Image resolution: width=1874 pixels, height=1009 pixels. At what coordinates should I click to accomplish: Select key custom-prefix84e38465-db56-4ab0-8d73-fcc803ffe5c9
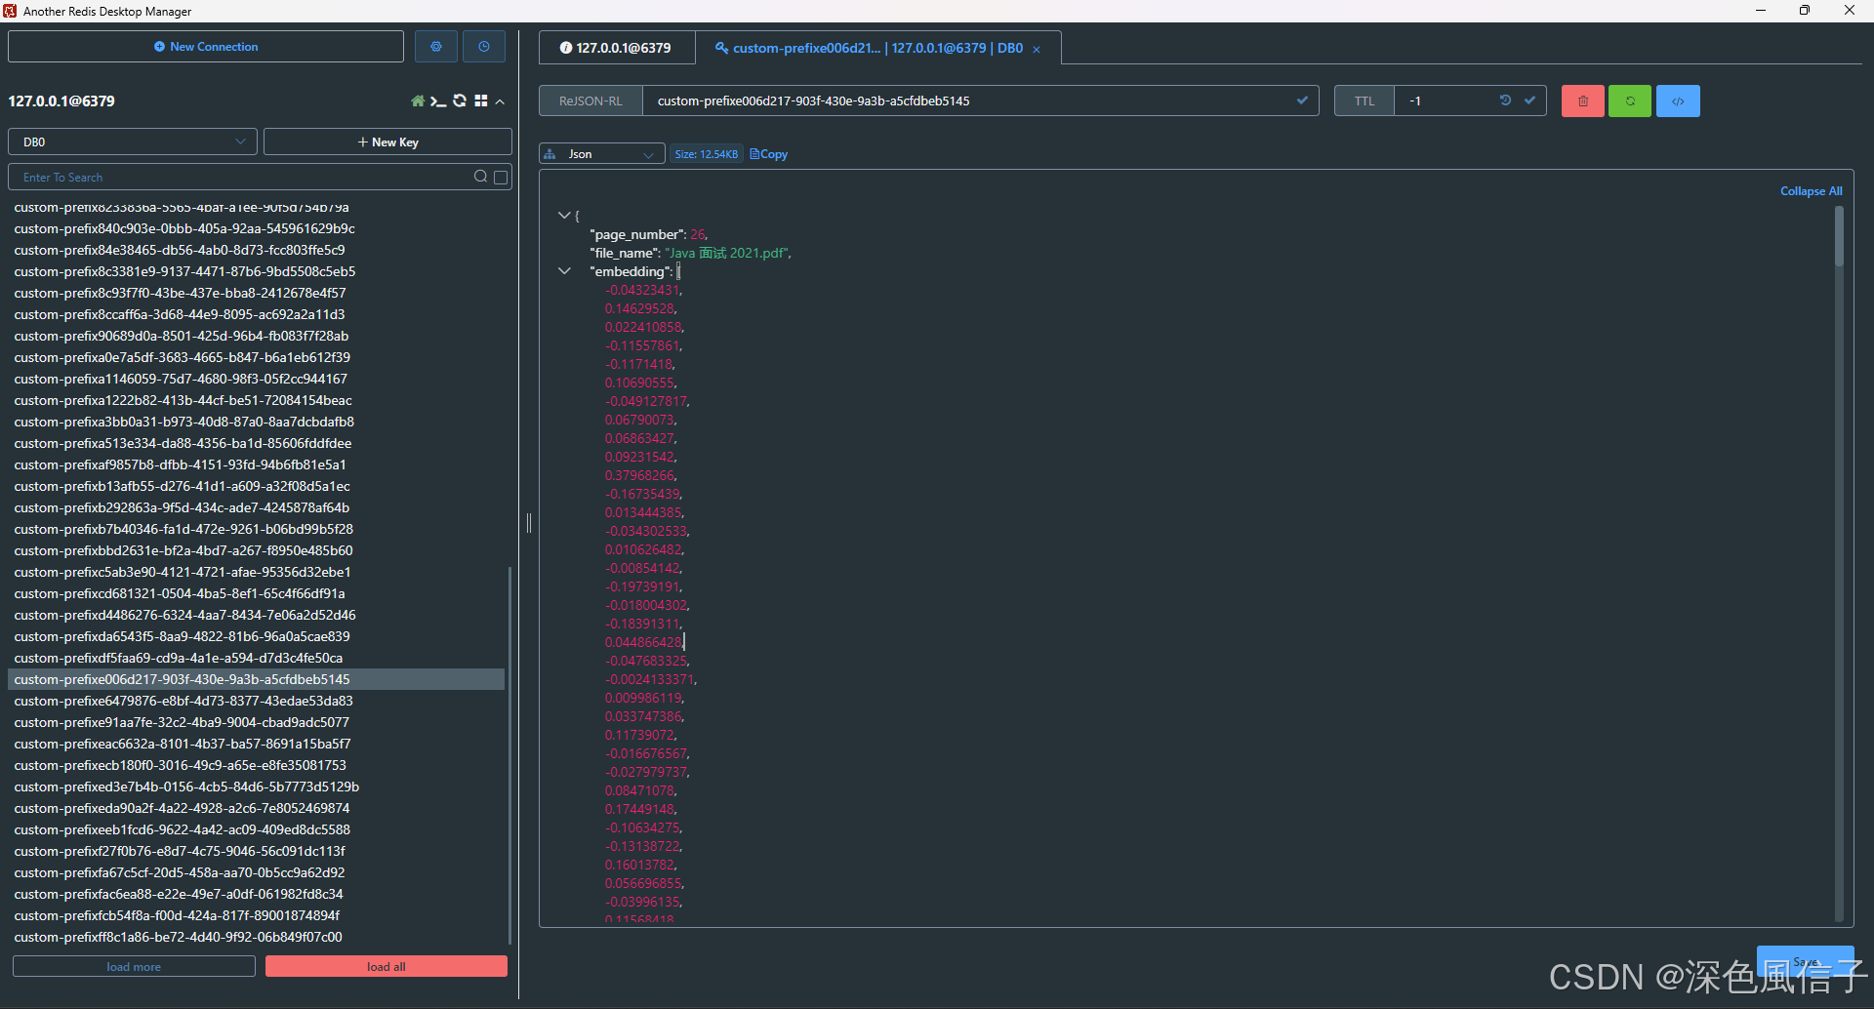[180, 250]
